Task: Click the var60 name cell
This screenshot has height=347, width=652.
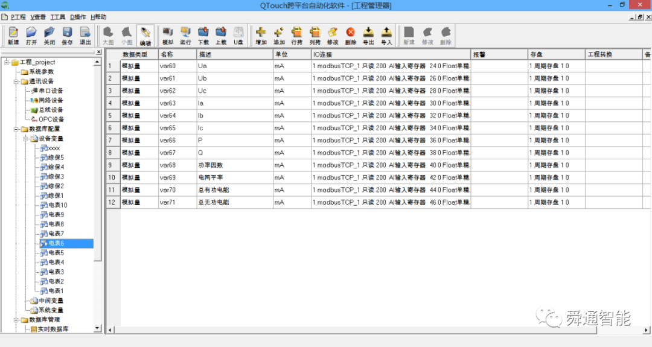Action: point(177,66)
